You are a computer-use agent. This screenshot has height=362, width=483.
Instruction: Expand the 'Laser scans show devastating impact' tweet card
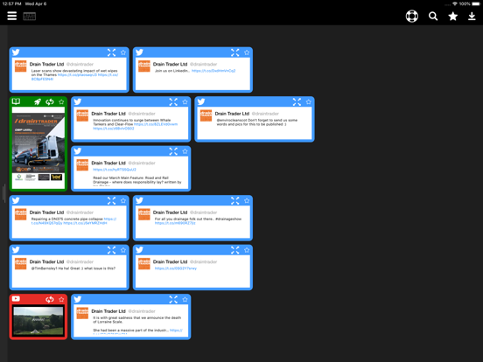(111, 52)
